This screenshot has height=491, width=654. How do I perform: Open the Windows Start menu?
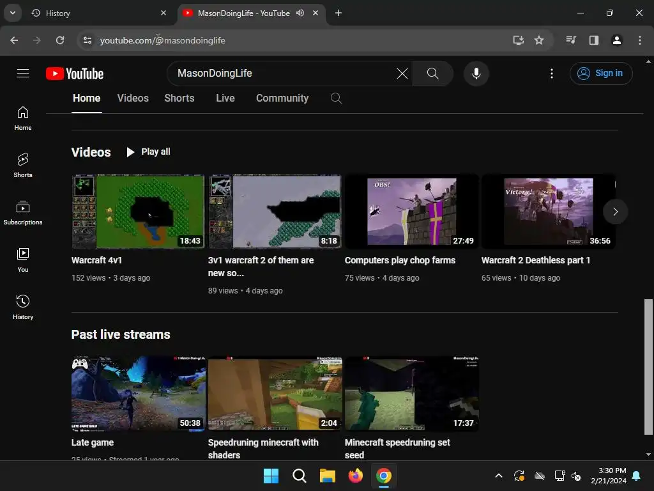tap(271, 476)
